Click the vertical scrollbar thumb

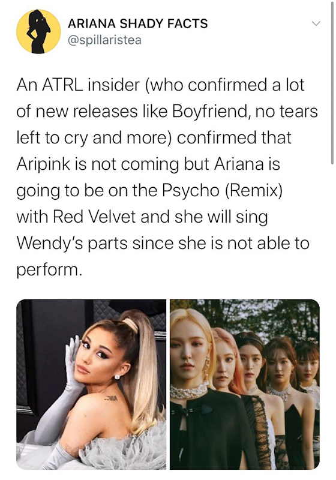(332, 83)
